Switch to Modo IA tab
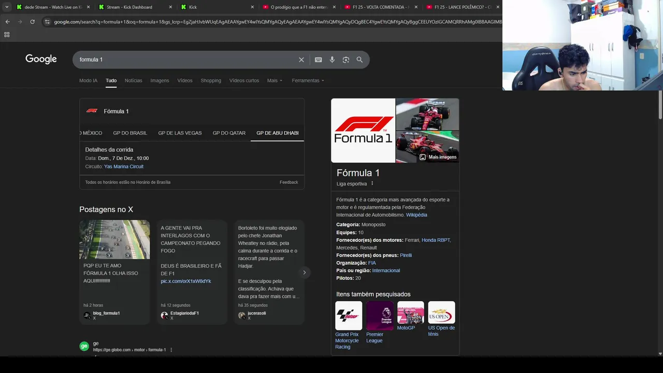Image resolution: width=663 pixels, height=373 pixels. pos(88,80)
